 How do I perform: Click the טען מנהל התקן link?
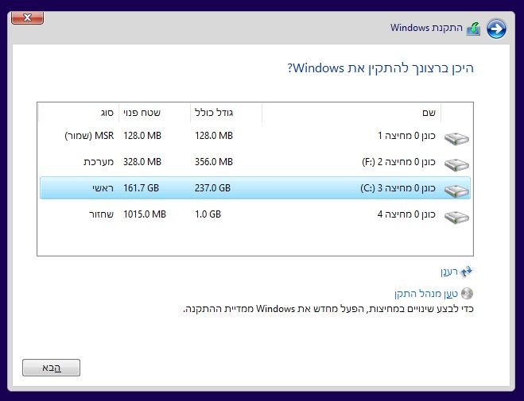pyautogui.click(x=426, y=294)
